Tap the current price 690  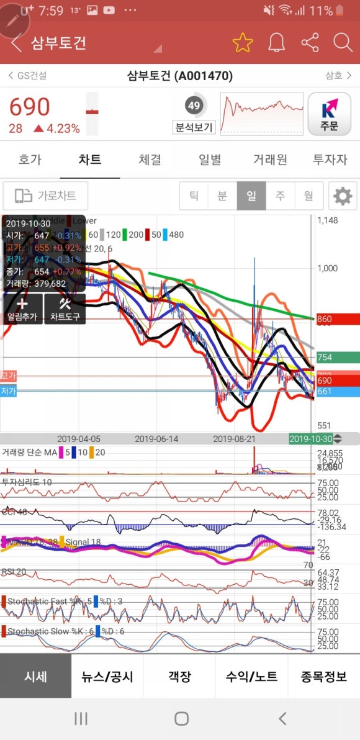tap(30, 107)
